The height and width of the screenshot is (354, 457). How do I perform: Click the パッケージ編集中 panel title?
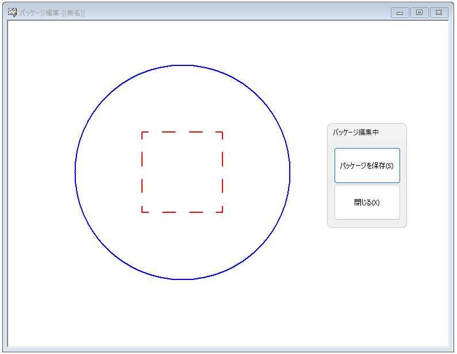coord(356,133)
